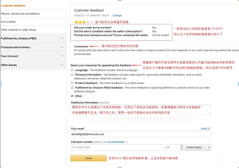Click the Send button

(x=88, y=158)
